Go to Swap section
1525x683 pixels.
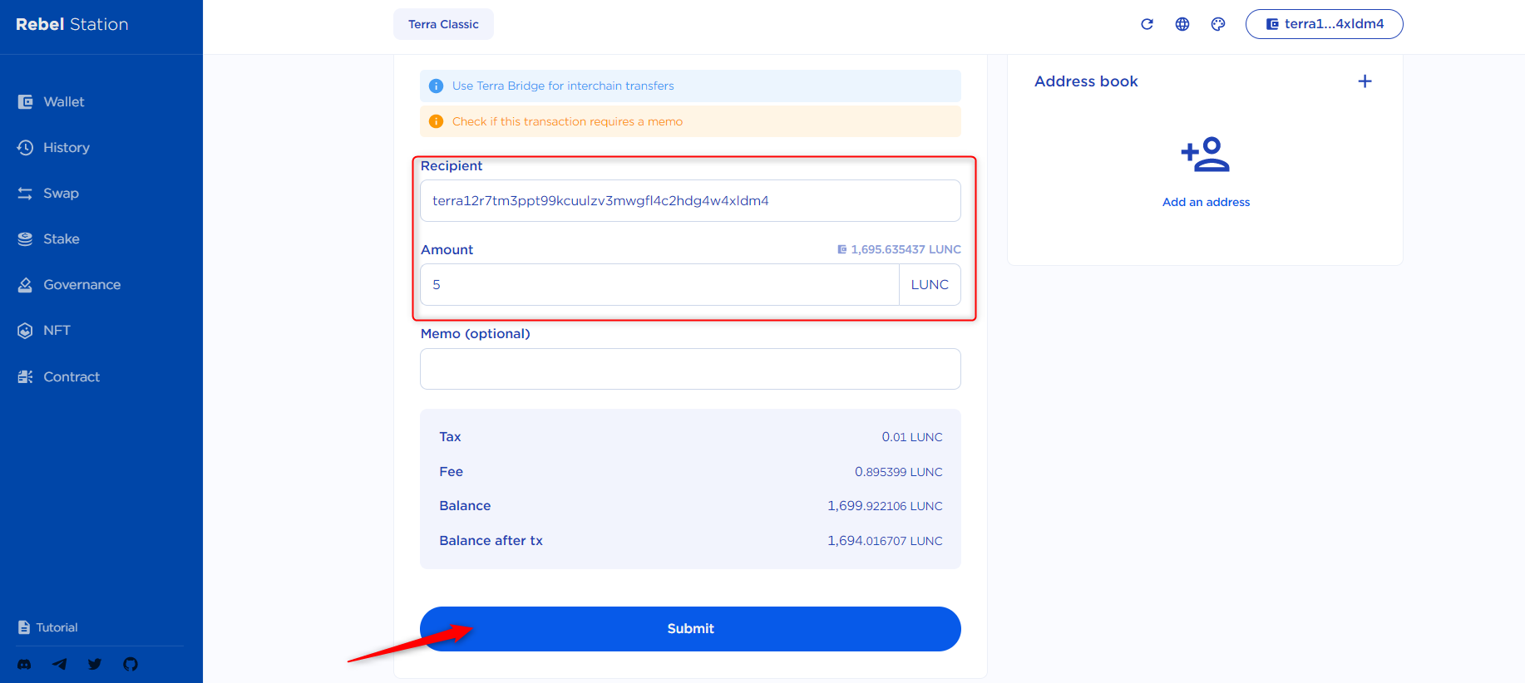coord(48,193)
